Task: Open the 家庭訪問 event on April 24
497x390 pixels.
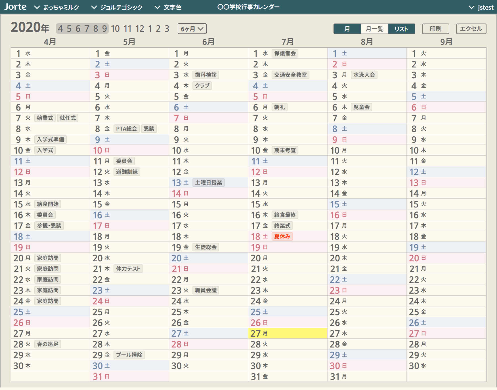Action: click(48, 301)
